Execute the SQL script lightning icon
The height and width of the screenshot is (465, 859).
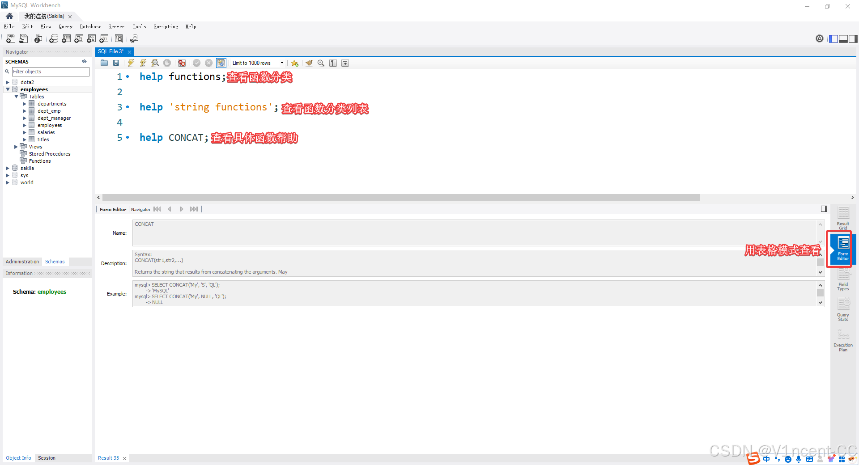coord(131,63)
